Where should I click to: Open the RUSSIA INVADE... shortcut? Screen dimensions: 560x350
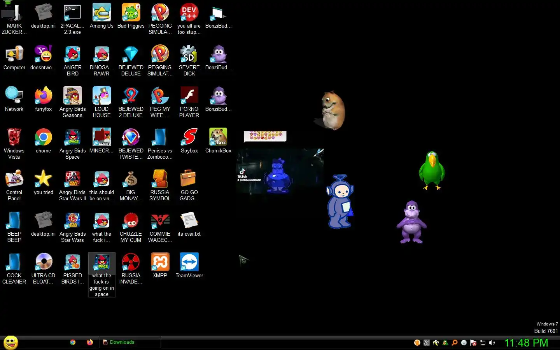pyautogui.click(x=131, y=269)
